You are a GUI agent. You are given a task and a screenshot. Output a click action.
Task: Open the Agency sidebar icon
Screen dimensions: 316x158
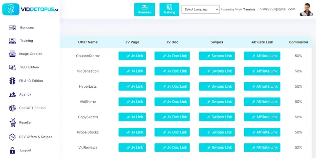tap(12, 94)
